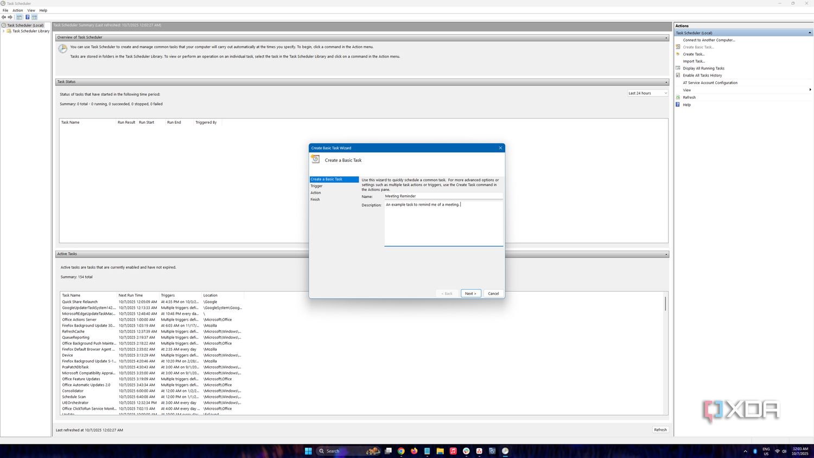This screenshot has width=814, height=458.
Task: Open the Help menu in the menu bar
Action: [43, 10]
